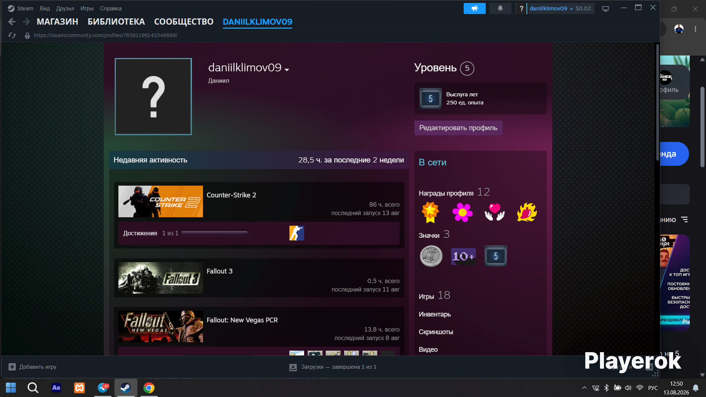The image size is (706, 397).
Task: Launch After Effects from the taskbar
Action: tap(56, 388)
